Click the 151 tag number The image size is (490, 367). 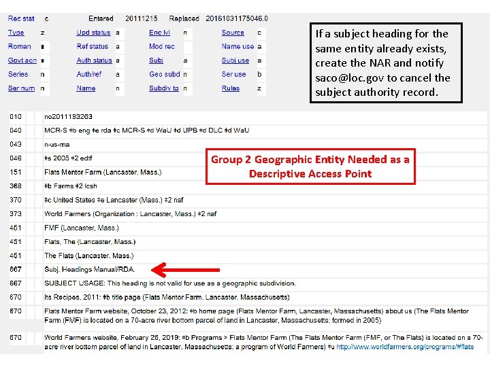(x=16, y=172)
